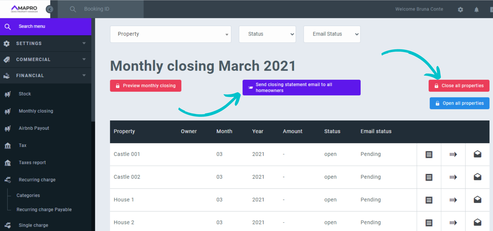The height and width of the screenshot is (231, 493).
Task: Click the settings gear icon in top bar
Action: [x=460, y=9]
